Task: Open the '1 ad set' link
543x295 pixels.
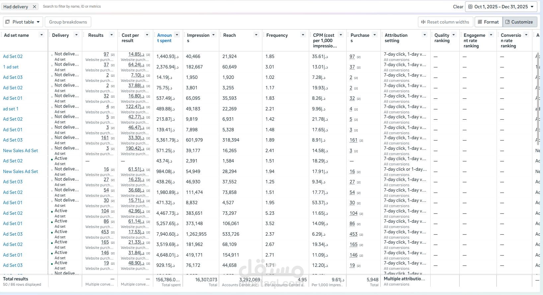Action: click(11, 67)
